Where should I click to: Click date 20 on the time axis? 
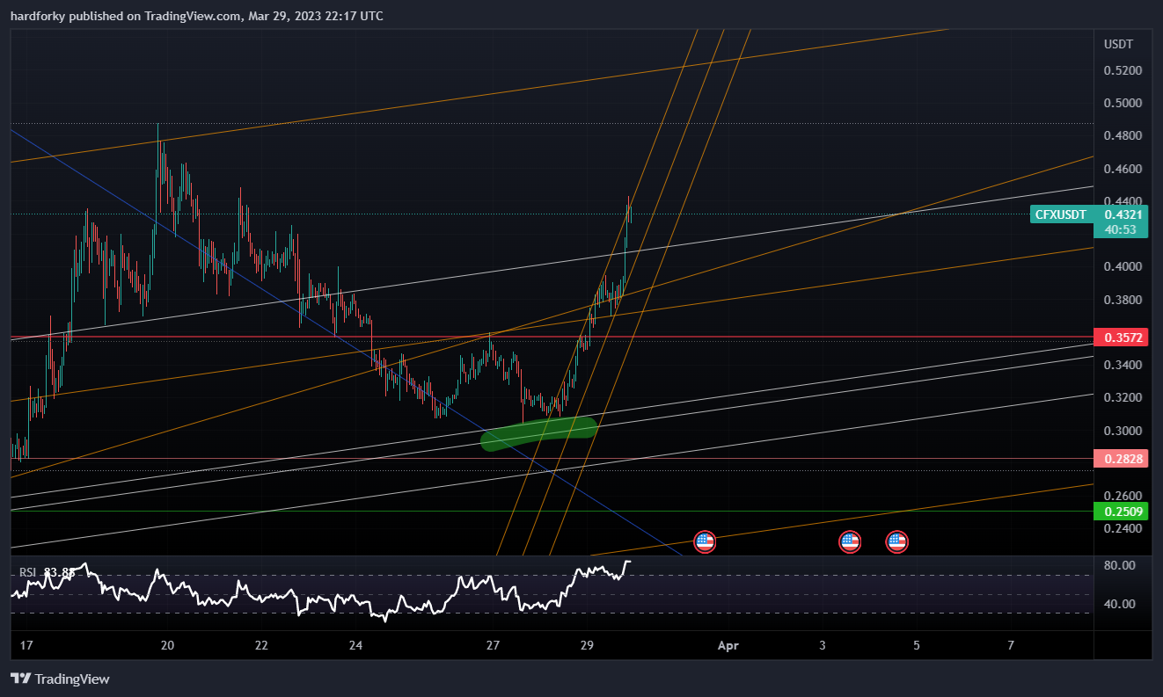pyautogui.click(x=168, y=645)
